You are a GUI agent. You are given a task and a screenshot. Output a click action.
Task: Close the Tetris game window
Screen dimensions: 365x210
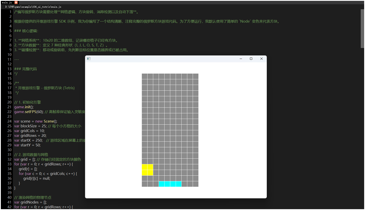261,59
